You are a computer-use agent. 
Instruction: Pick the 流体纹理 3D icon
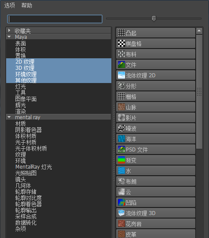point(122,213)
